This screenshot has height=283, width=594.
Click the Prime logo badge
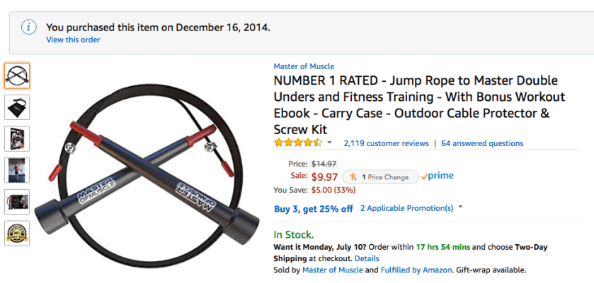pyautogui.click(x=438, y=176)
